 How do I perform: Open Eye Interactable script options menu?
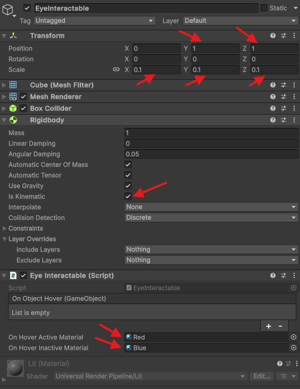click(294, 275)
